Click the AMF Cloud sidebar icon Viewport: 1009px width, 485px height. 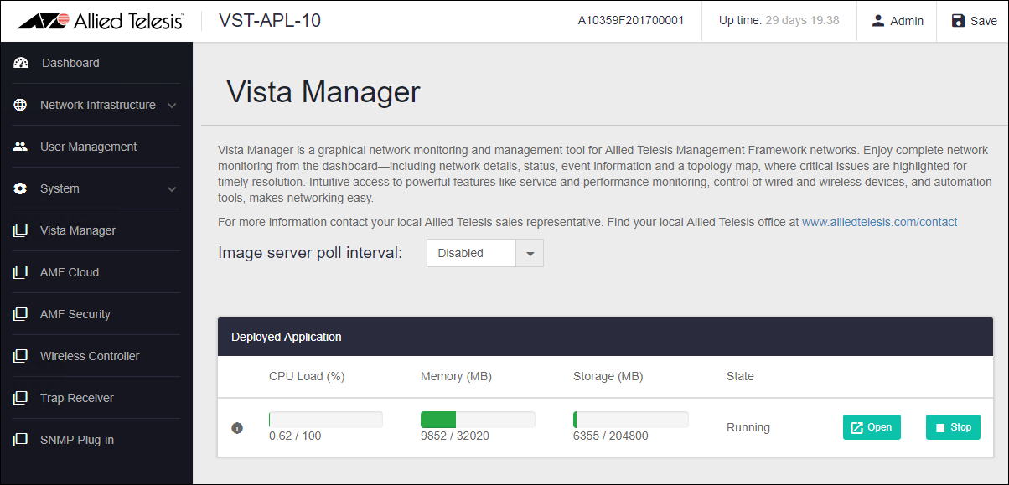point(21,272)
